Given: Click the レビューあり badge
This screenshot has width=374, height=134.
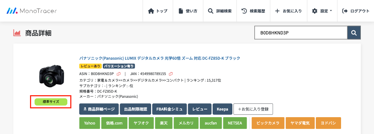Looking at the screenshot, I should pos(90,66).
